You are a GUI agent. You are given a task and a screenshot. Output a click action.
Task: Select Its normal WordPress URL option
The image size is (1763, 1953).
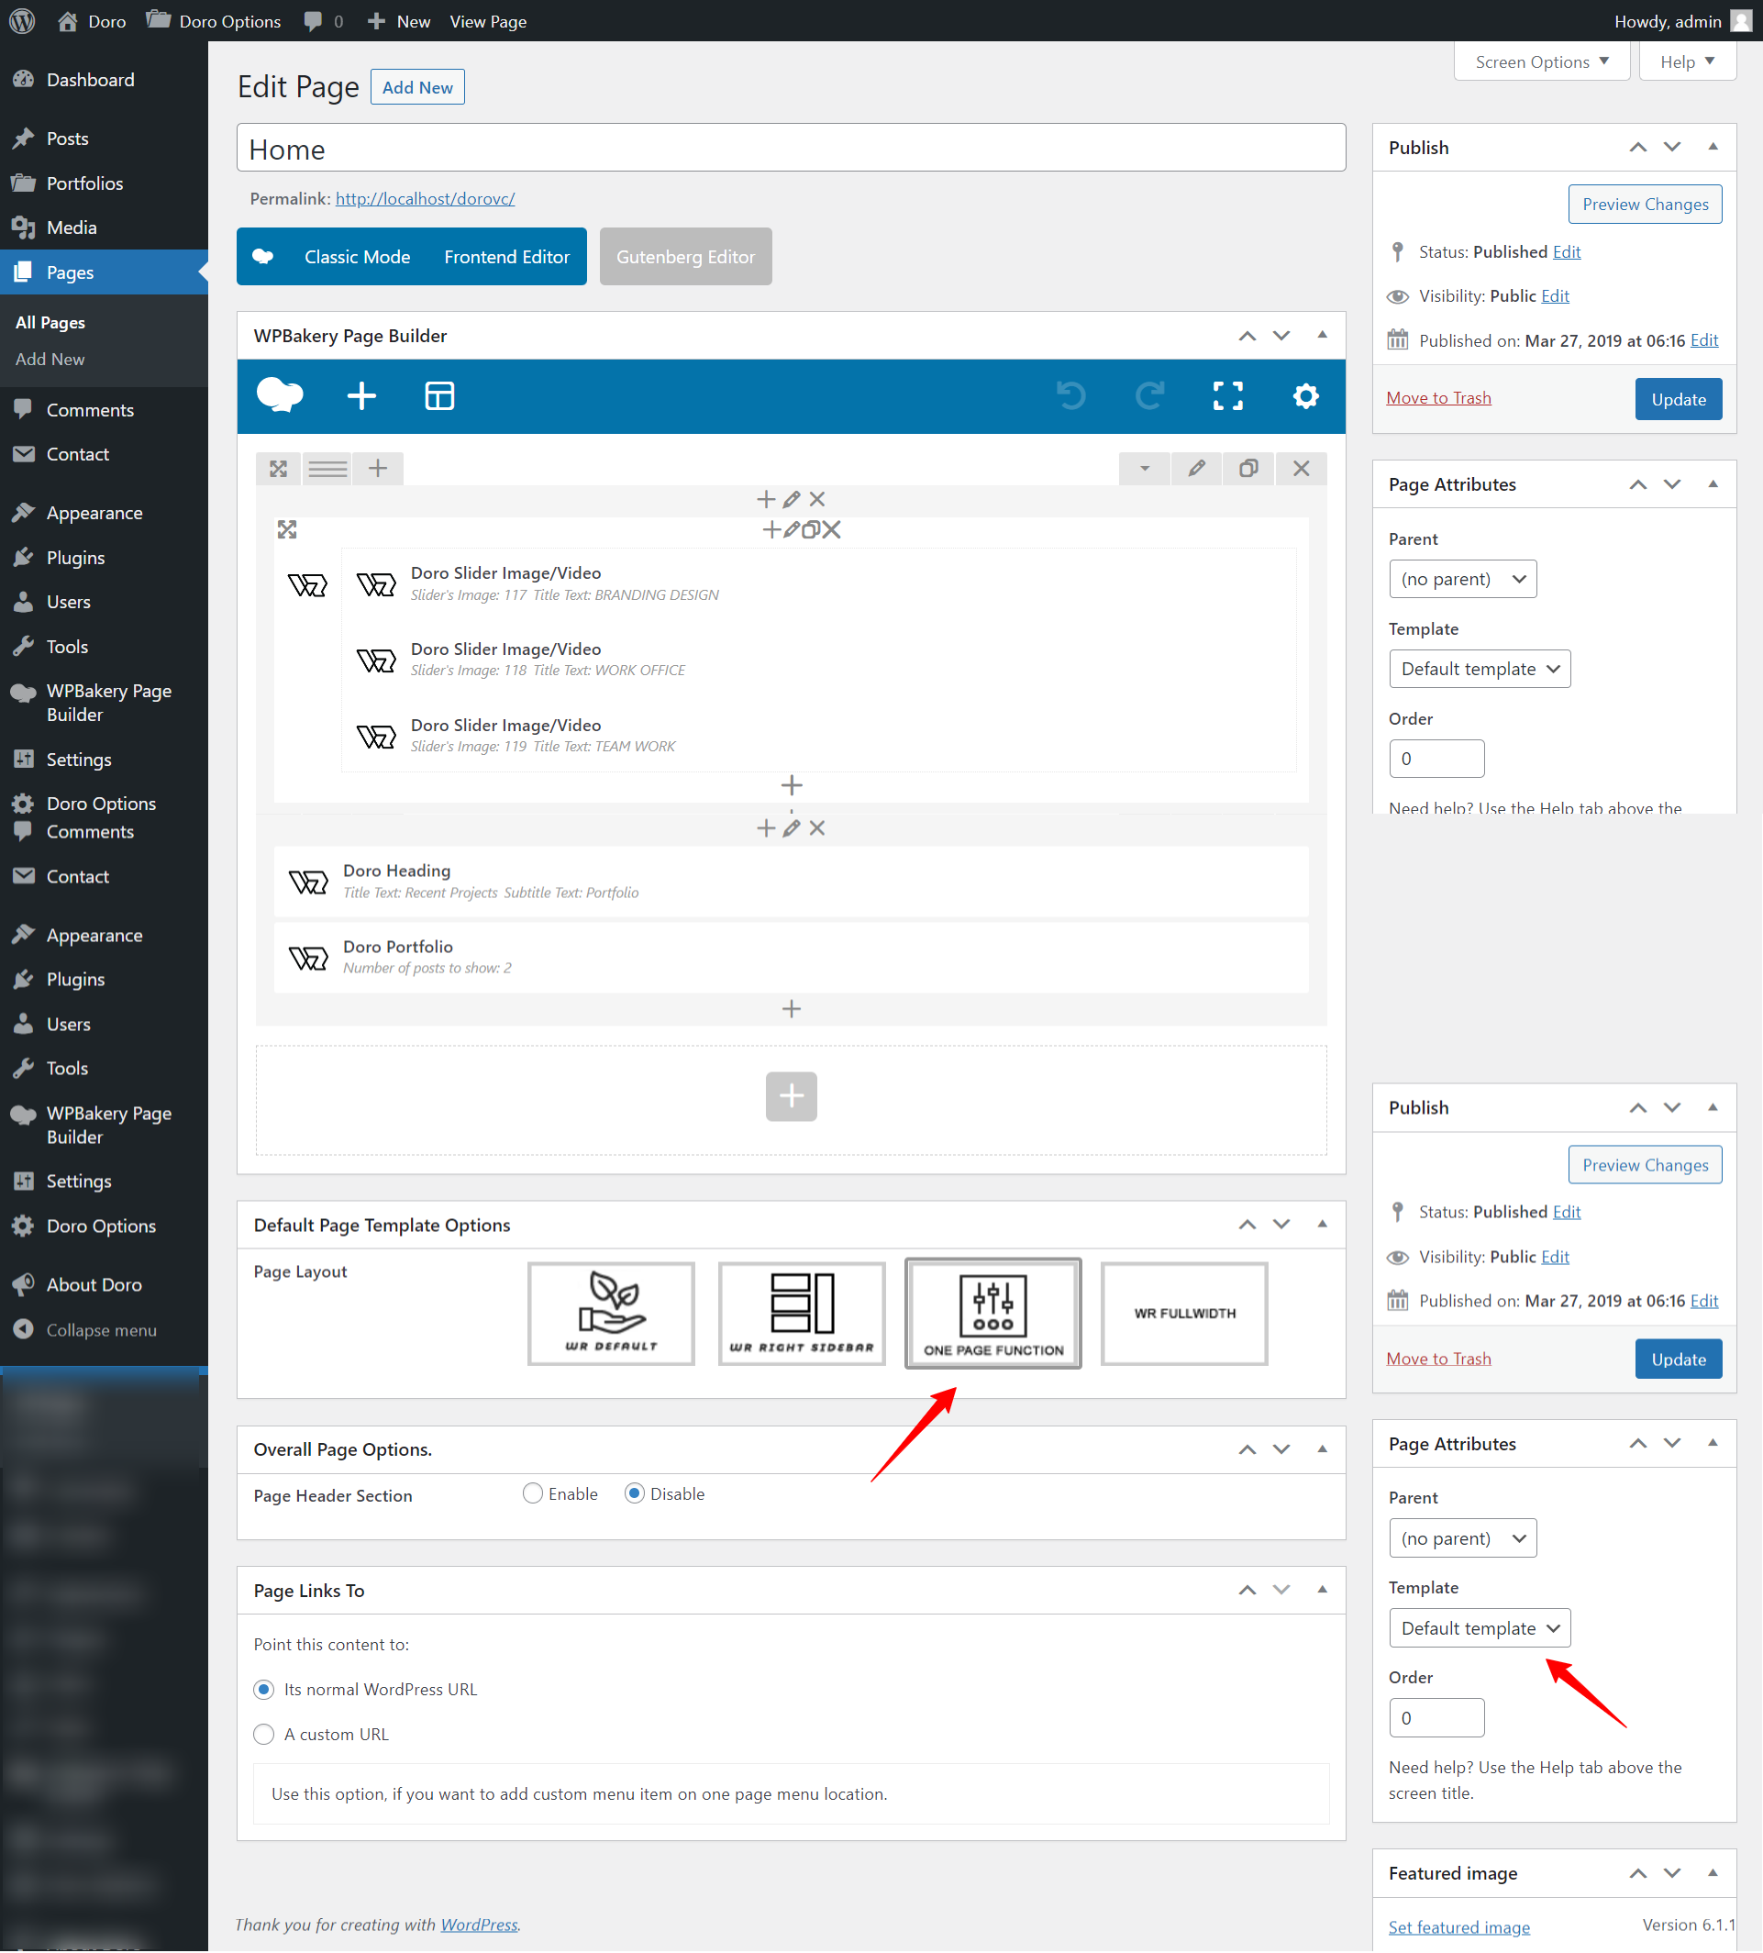(263, 1691)
